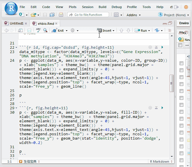192x167 pixels.
Task: Open the File menu
Action: 22,7
